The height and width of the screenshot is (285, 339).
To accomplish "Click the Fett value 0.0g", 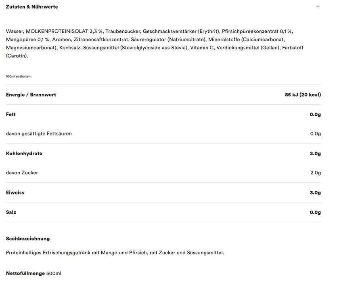I will [x=315, y=114].
